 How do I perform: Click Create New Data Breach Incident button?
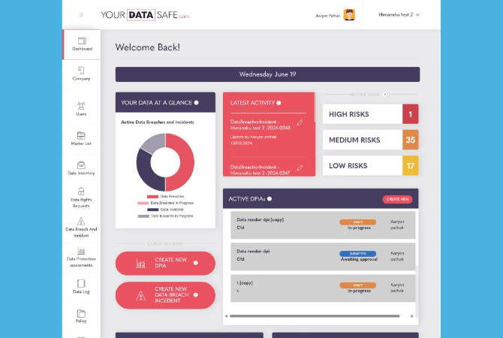pyautogui.click(x=165, y=295)
